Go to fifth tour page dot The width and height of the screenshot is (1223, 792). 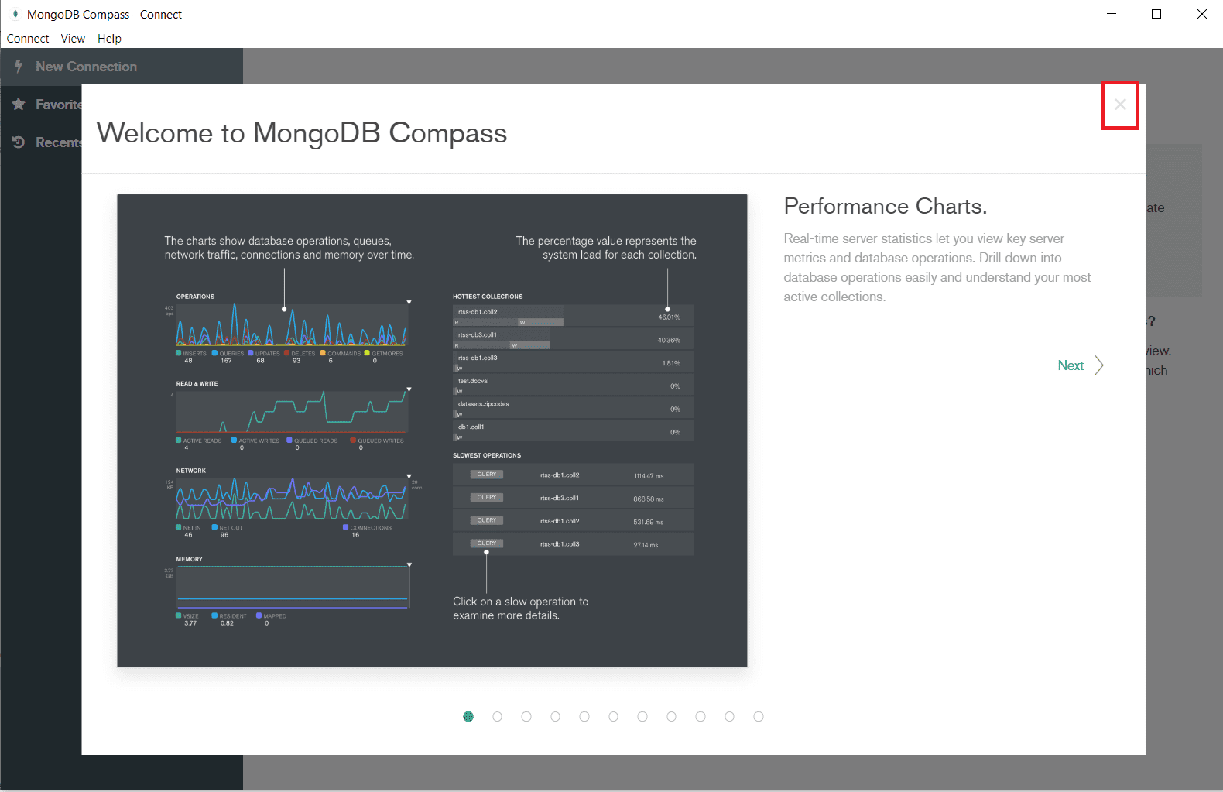click(x=584, y=716)
